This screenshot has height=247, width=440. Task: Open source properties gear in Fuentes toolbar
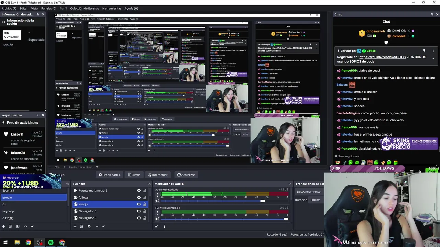[x=89, y=226]
